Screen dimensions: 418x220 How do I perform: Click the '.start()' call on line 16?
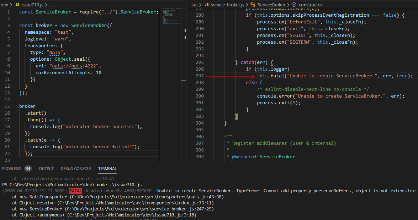[36, 113]
